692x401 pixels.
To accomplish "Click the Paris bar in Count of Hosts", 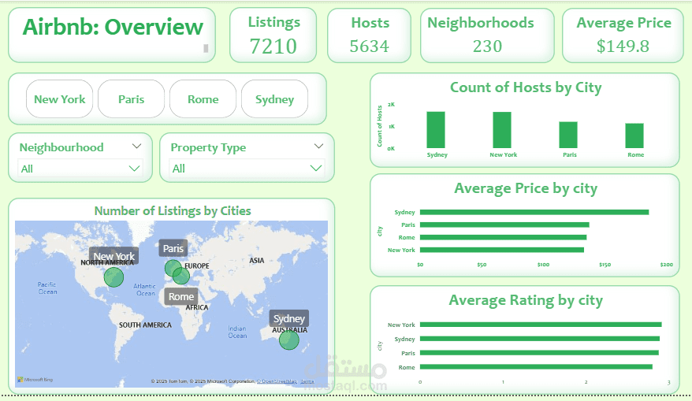I will click(568, 135).
